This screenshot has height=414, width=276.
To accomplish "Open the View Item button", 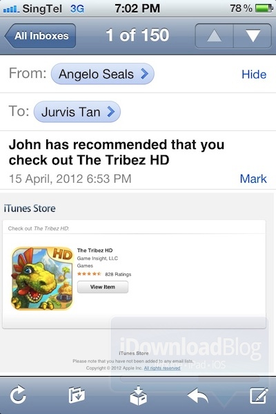I will pos(103,287).
